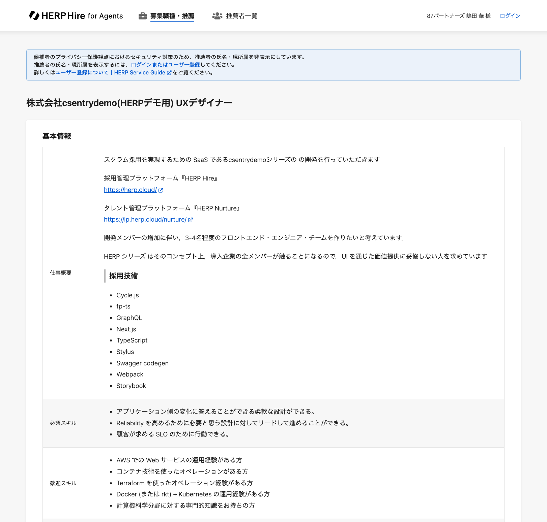Click the Stylus list item
This screenshot has width=547, height=522.
(125, 352)
